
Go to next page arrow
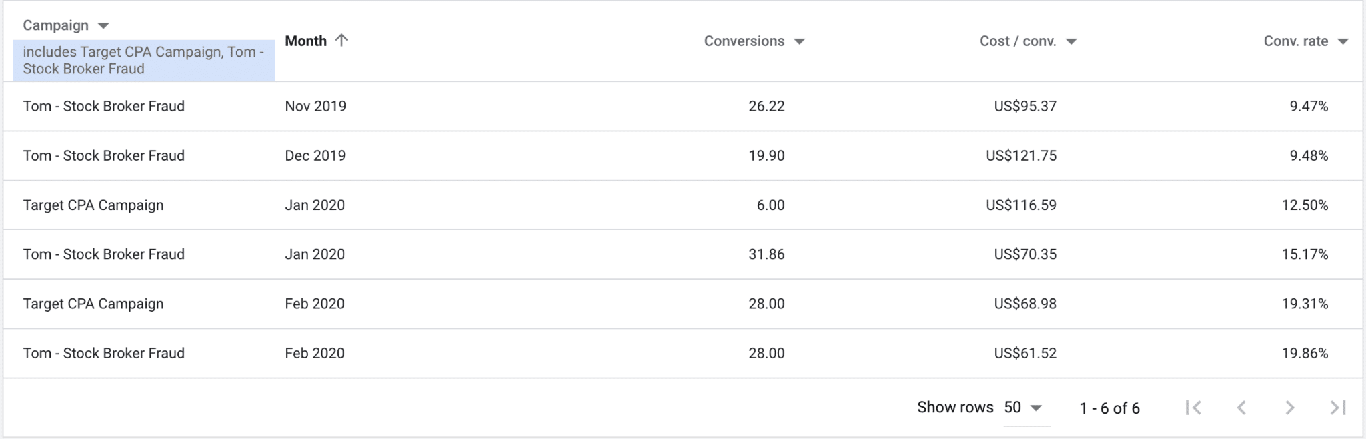click(x=1289, y=408)
